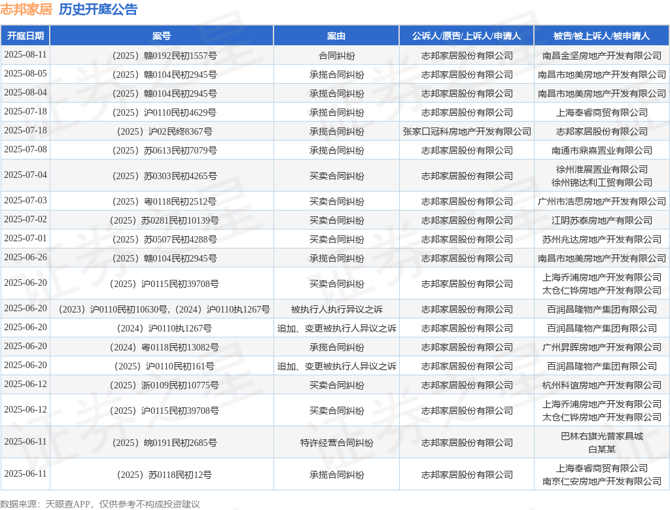
Task: Select the 被告/被上诉人/被申请人 column header
Action: (602, 36)
